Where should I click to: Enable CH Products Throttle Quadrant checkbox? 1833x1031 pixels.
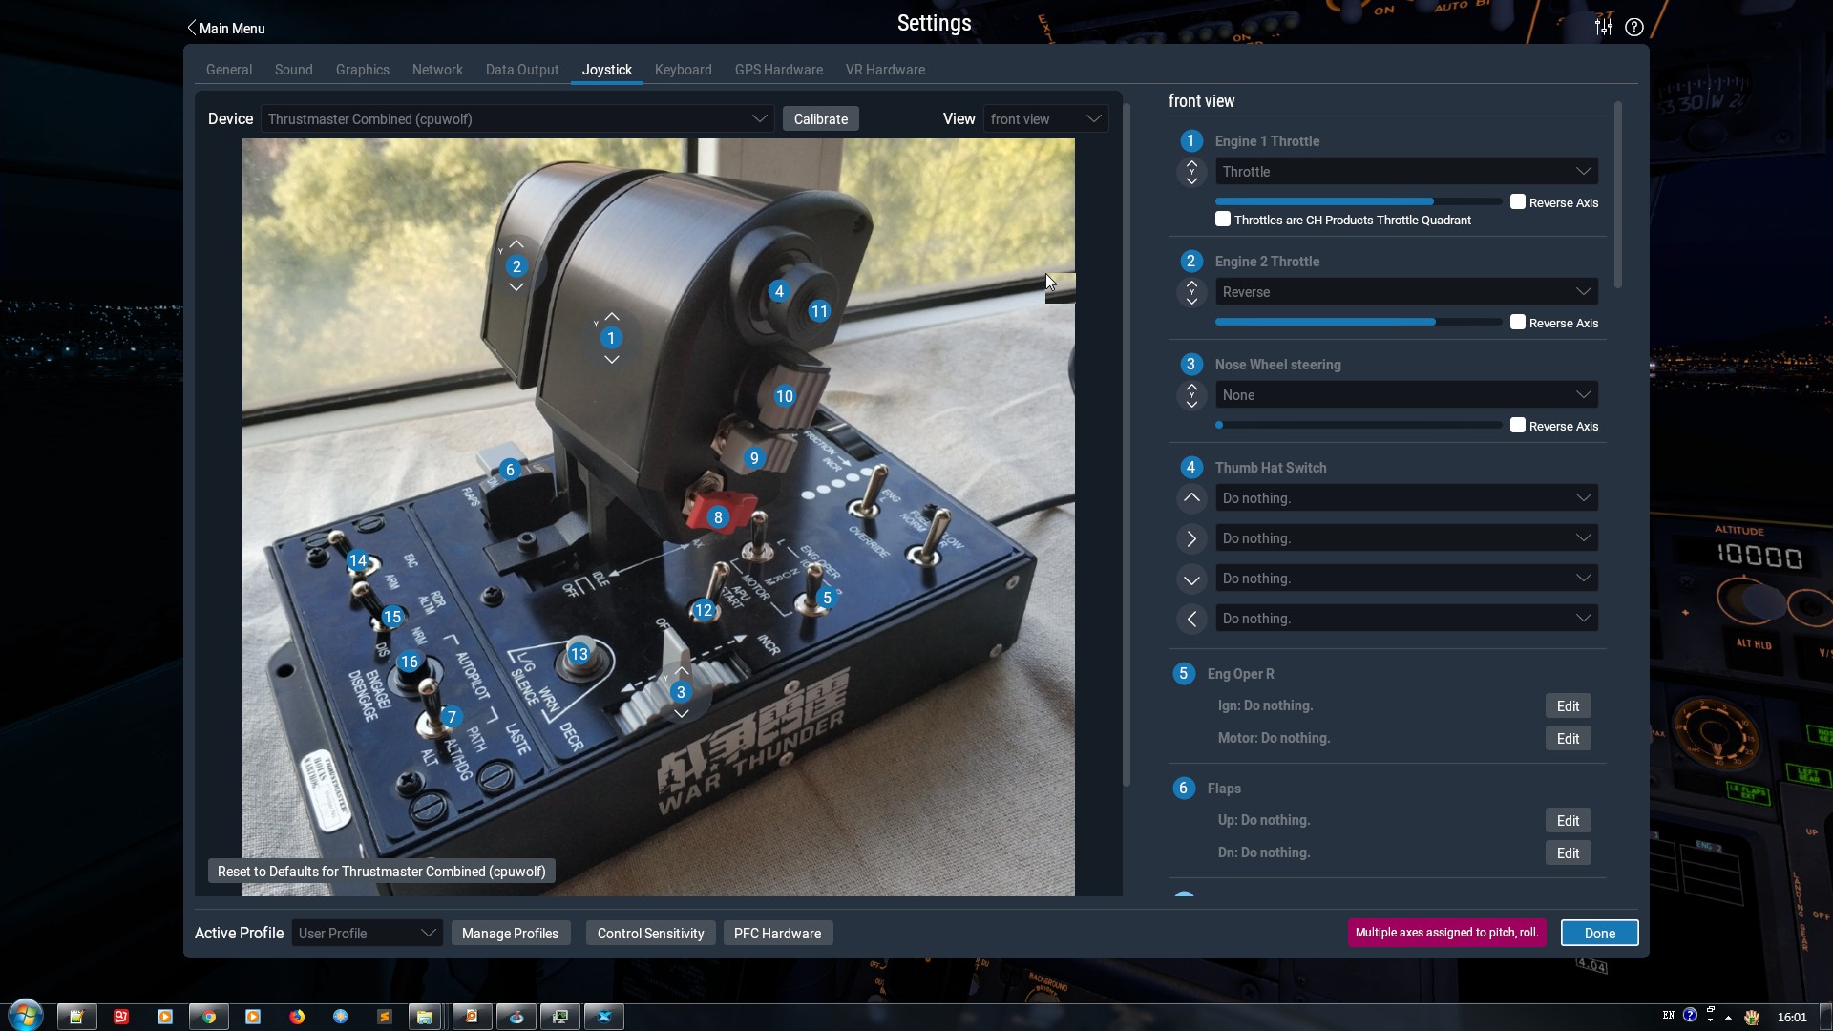(x=1223, y=219)
